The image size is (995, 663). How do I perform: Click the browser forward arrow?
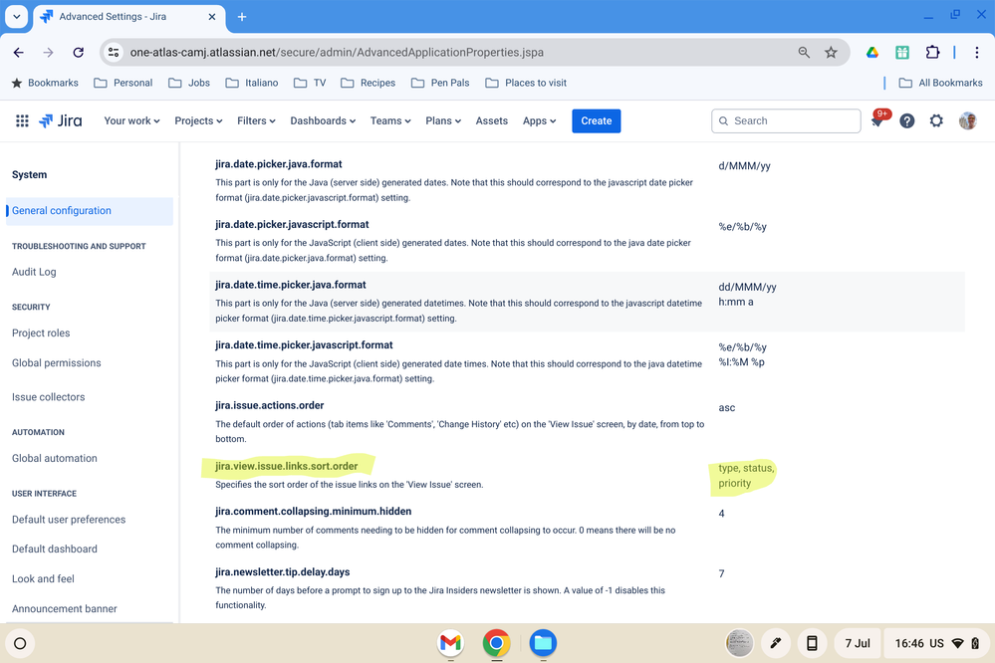pos(48,53)
